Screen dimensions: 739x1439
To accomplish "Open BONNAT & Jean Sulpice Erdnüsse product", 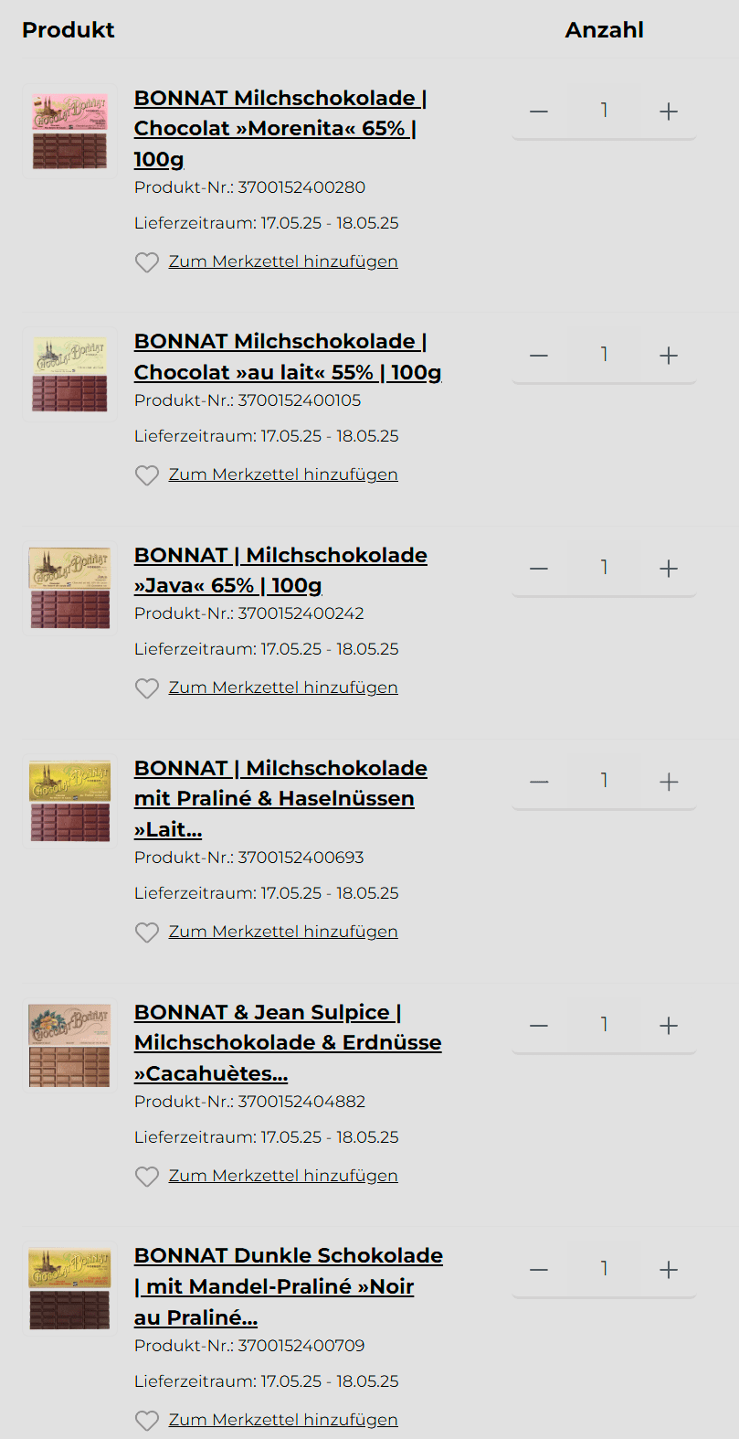I will 287,1042.
